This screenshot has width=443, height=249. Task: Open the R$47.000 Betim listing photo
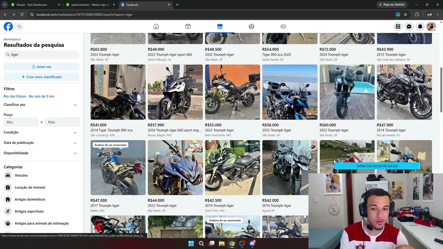coord(118,167)
